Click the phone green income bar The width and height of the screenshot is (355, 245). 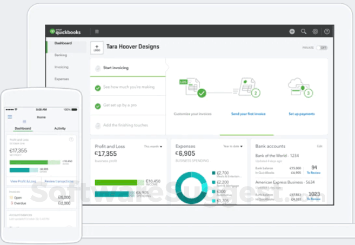tap(35, 162)
